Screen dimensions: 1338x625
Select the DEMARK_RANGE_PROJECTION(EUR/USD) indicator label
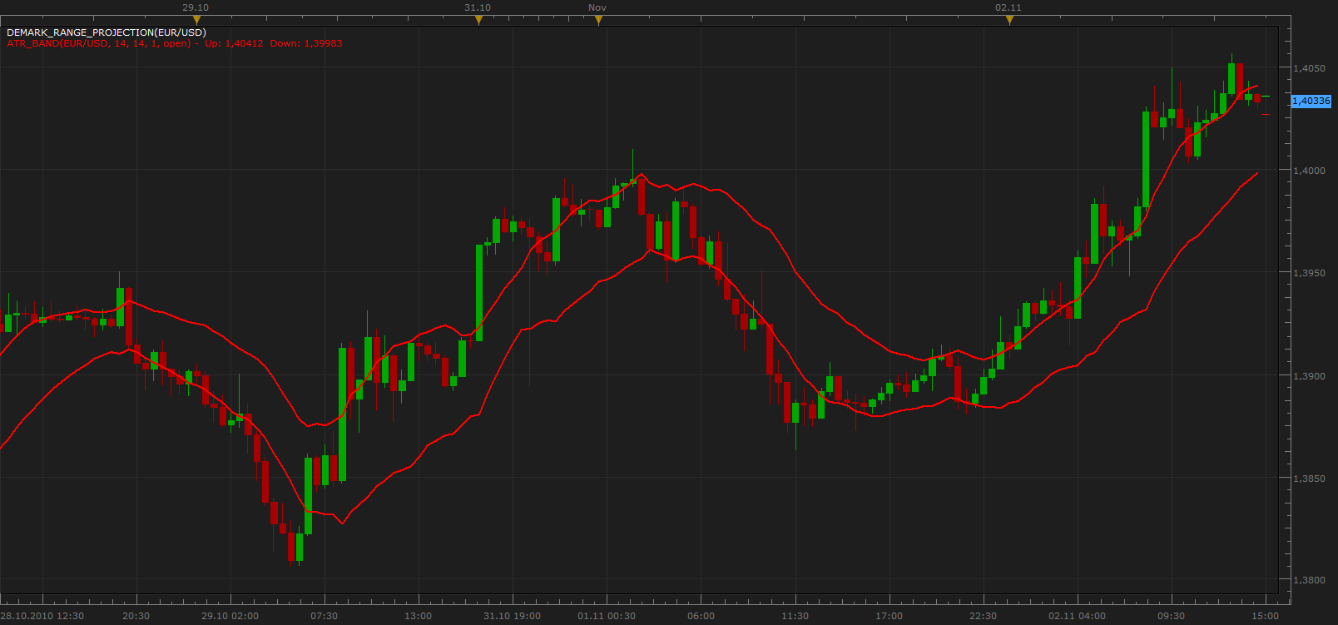107,32
